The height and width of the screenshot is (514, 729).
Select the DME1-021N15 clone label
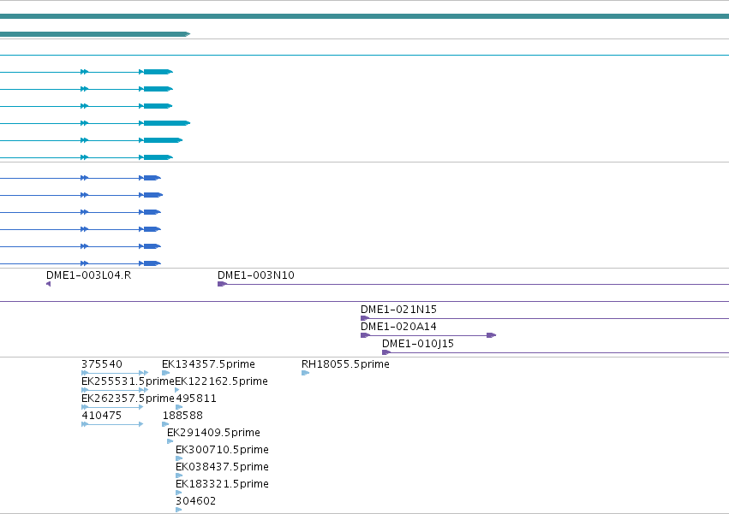pyautogui.click(x=398, y=310)
